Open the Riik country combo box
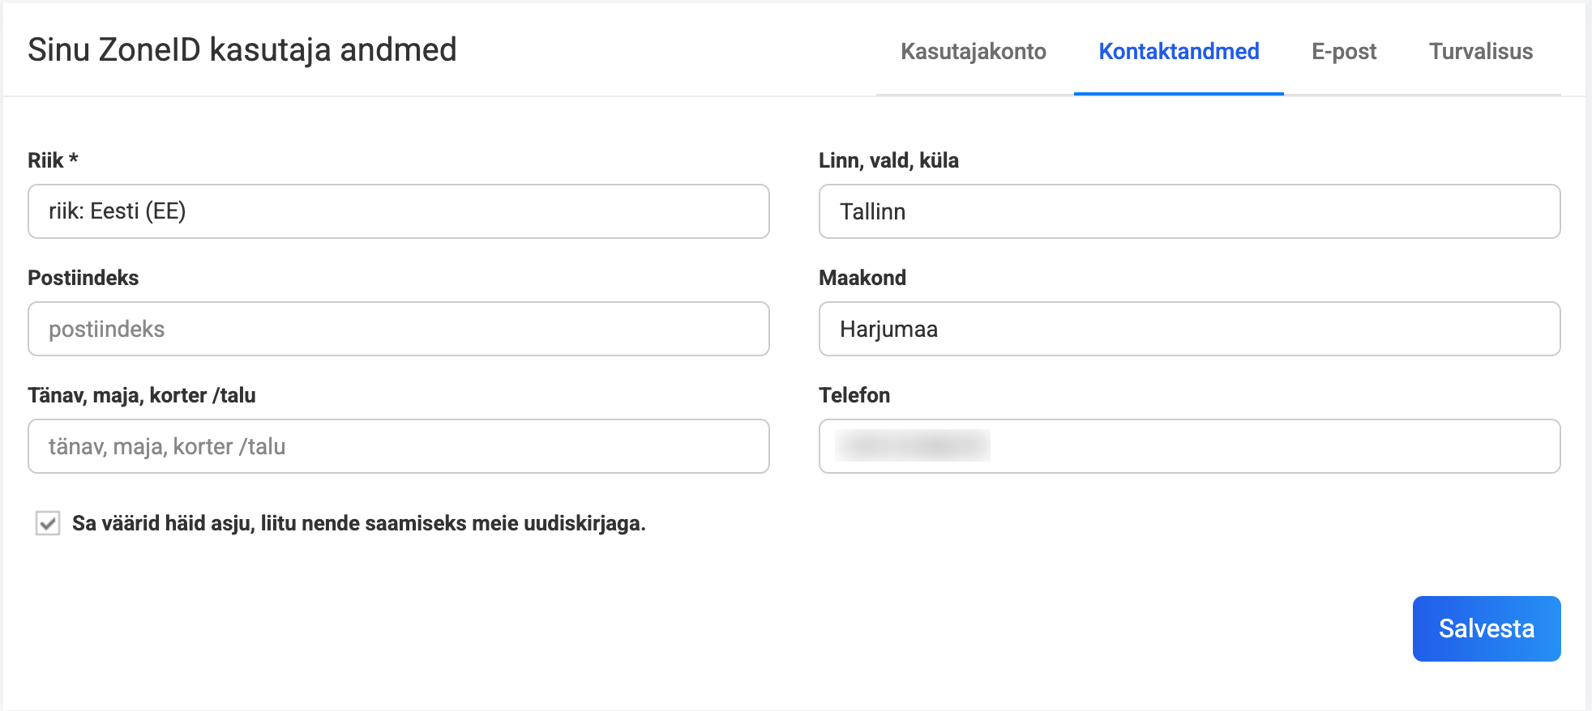Screen dimensions: 1592x711 click(x=398, y=211)
